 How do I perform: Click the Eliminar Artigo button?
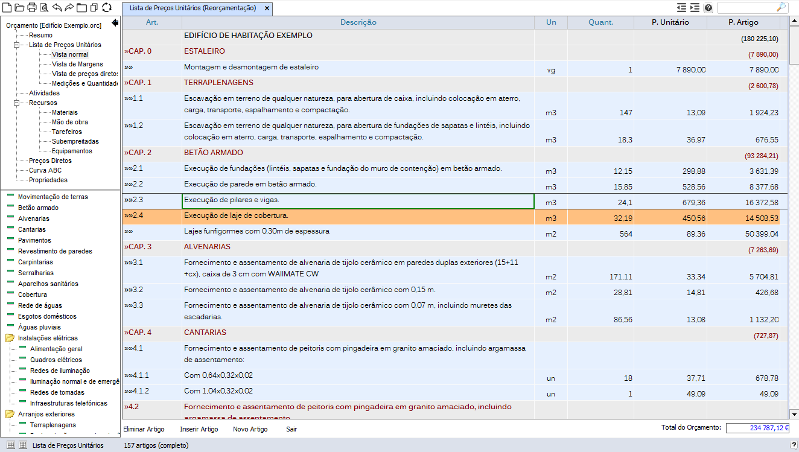(x=144, y=429)
